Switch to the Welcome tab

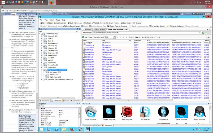pyautogui.click(x=88, y=29)
